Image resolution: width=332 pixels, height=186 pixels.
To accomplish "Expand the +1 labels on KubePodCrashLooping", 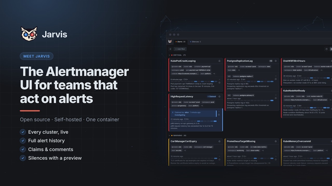I will (214, 74).
